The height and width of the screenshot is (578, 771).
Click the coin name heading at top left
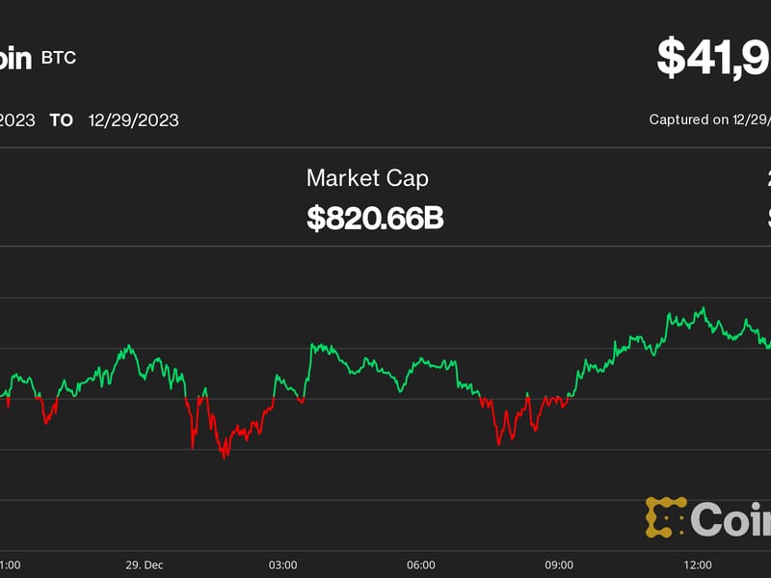(15, 58)
